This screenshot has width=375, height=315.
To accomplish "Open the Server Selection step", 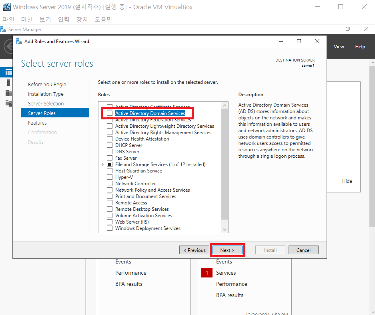I will 46,103.
